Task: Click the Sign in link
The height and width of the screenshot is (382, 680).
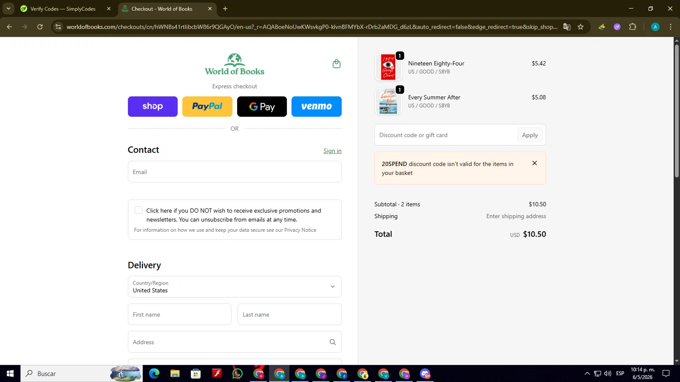Action: point(332,151)
